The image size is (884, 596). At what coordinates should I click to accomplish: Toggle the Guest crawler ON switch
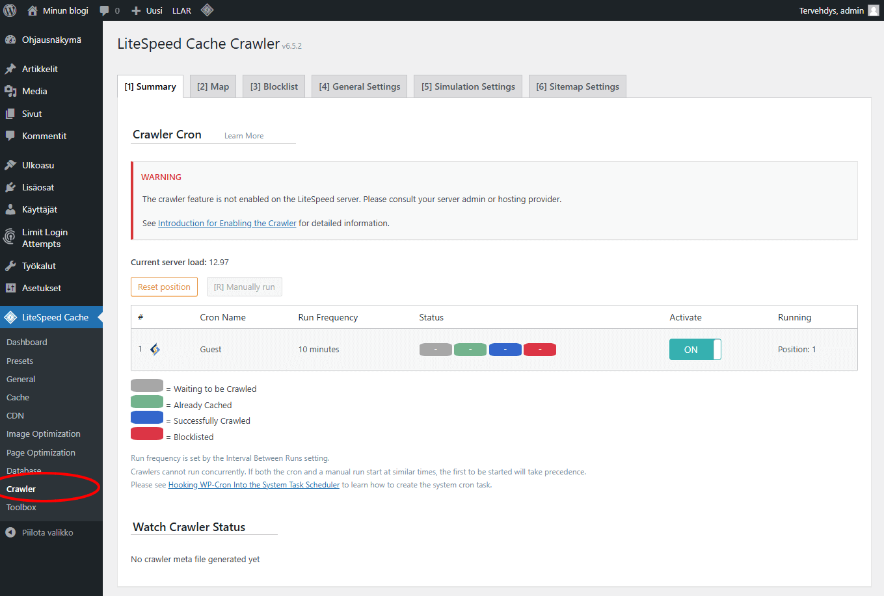pos(695,350)
